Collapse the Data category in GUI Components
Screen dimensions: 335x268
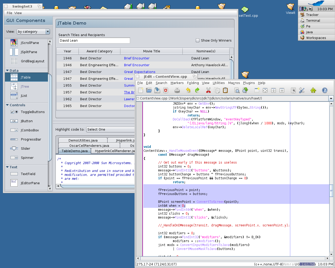click(x=7, y=70)
